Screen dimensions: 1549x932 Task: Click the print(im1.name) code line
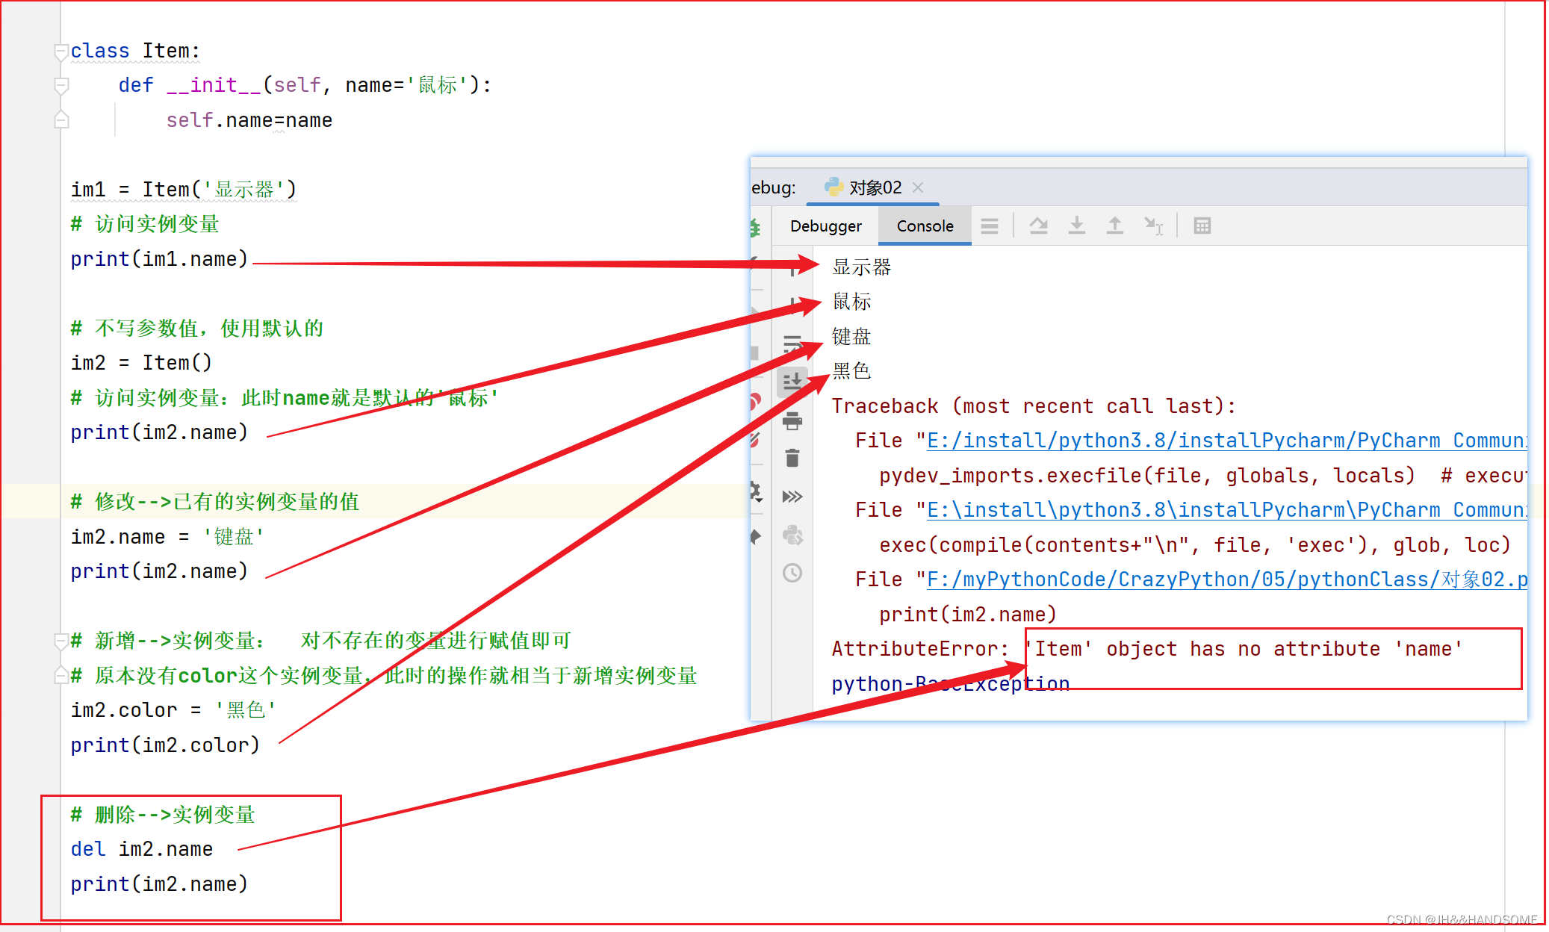[x=159, y=259]
